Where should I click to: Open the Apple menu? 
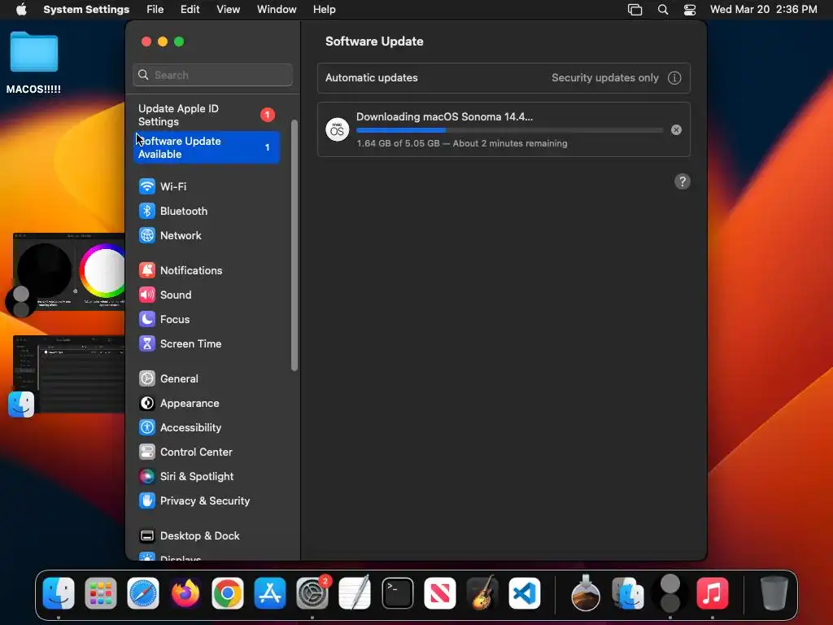coord(21,10)
